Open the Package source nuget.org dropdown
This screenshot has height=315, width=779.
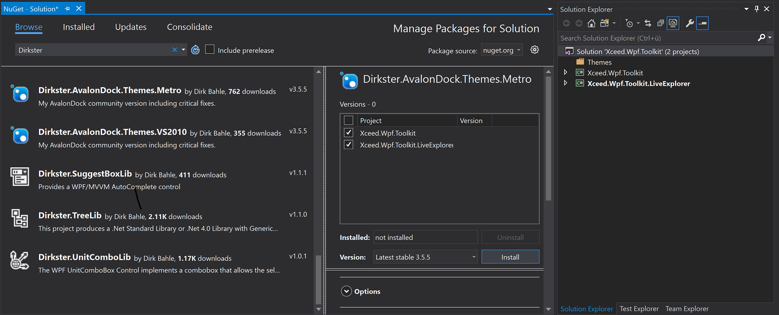[x=502, y=50]
